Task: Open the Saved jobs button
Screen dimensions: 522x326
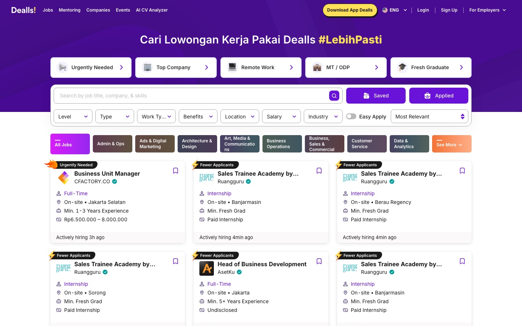Action: click(376, 96)
